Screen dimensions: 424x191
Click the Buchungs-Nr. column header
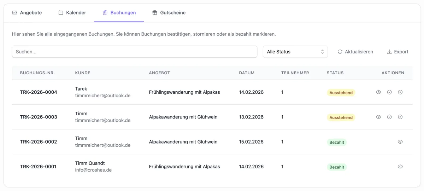point(37,73)
